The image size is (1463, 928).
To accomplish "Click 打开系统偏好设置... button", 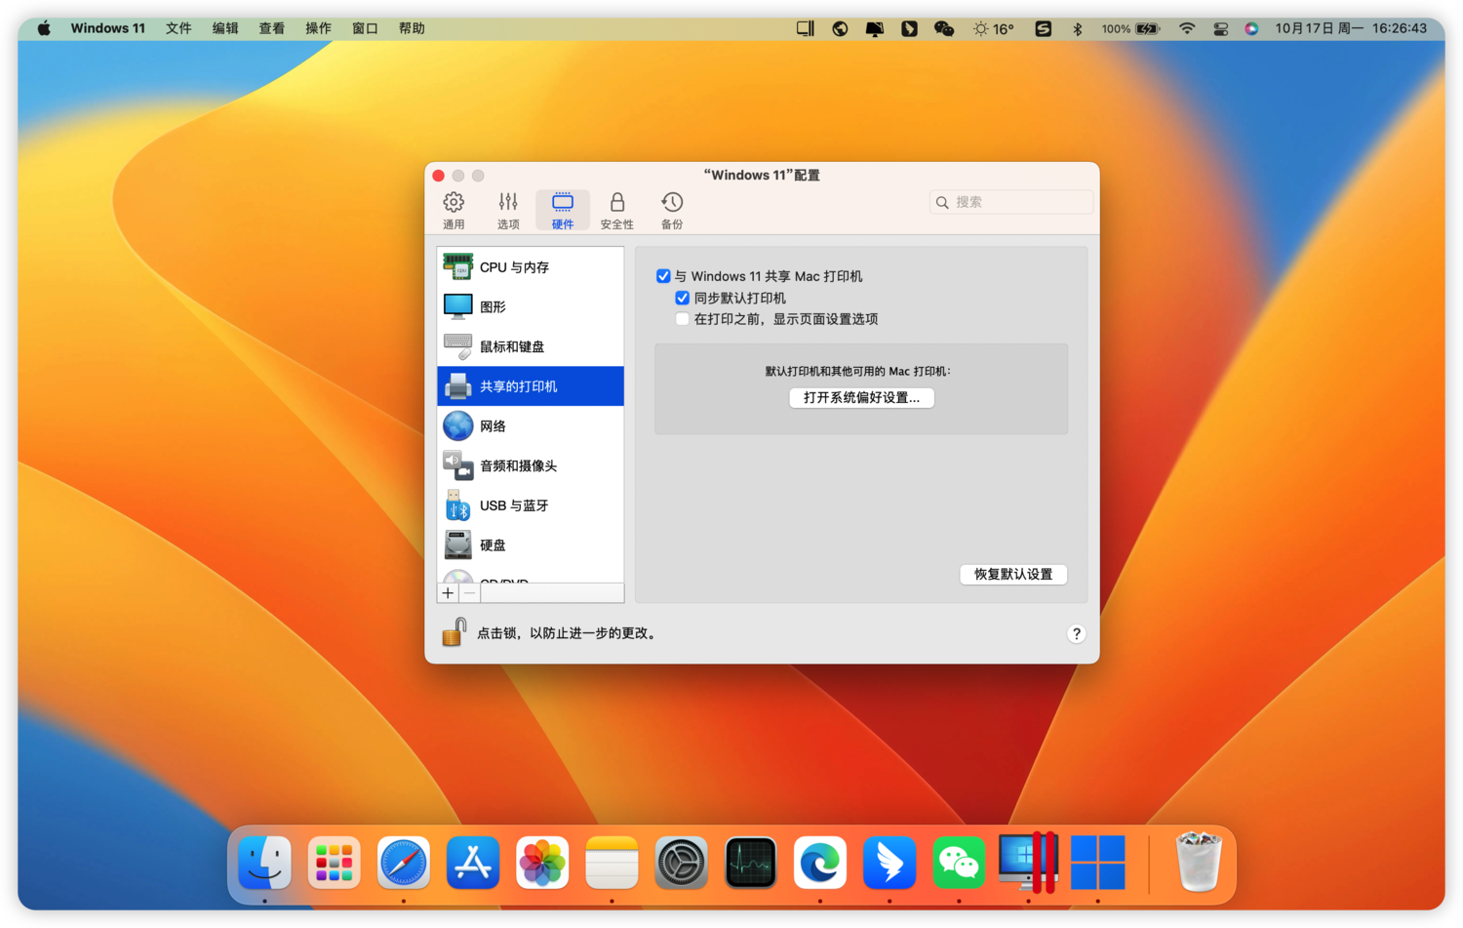I will (x=861, y=398).
